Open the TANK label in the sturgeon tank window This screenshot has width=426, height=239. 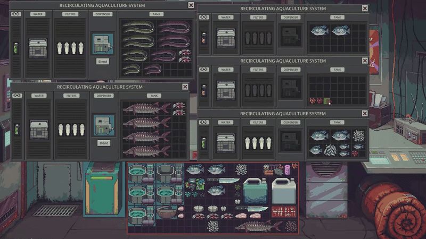(x=154, y=96)
